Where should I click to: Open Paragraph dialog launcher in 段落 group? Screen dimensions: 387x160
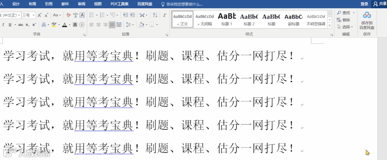point(167,35)
